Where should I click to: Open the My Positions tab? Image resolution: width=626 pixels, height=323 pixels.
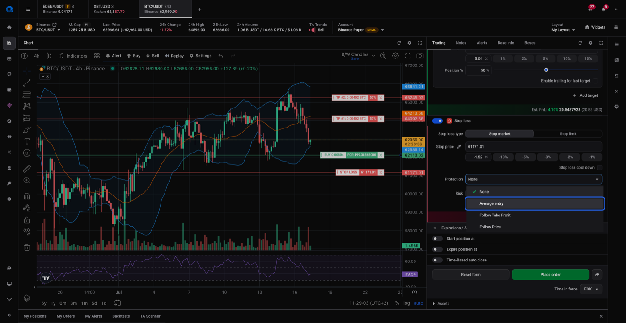pyautogui.click(x=35, y=316)
